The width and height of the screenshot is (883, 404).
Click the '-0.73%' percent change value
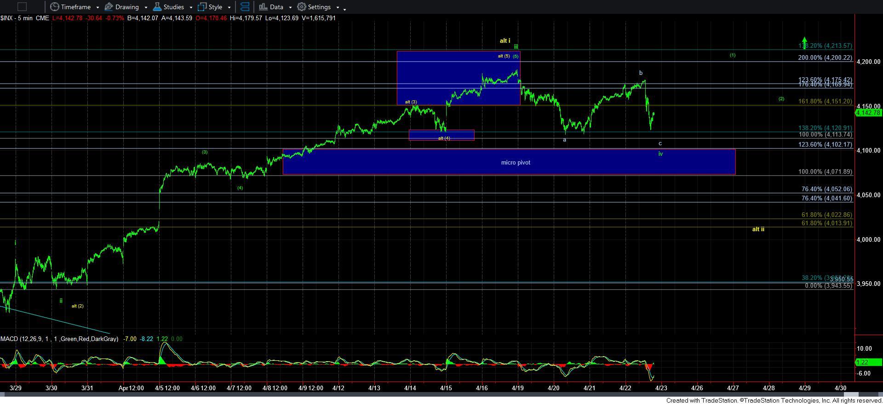[116, 18]
